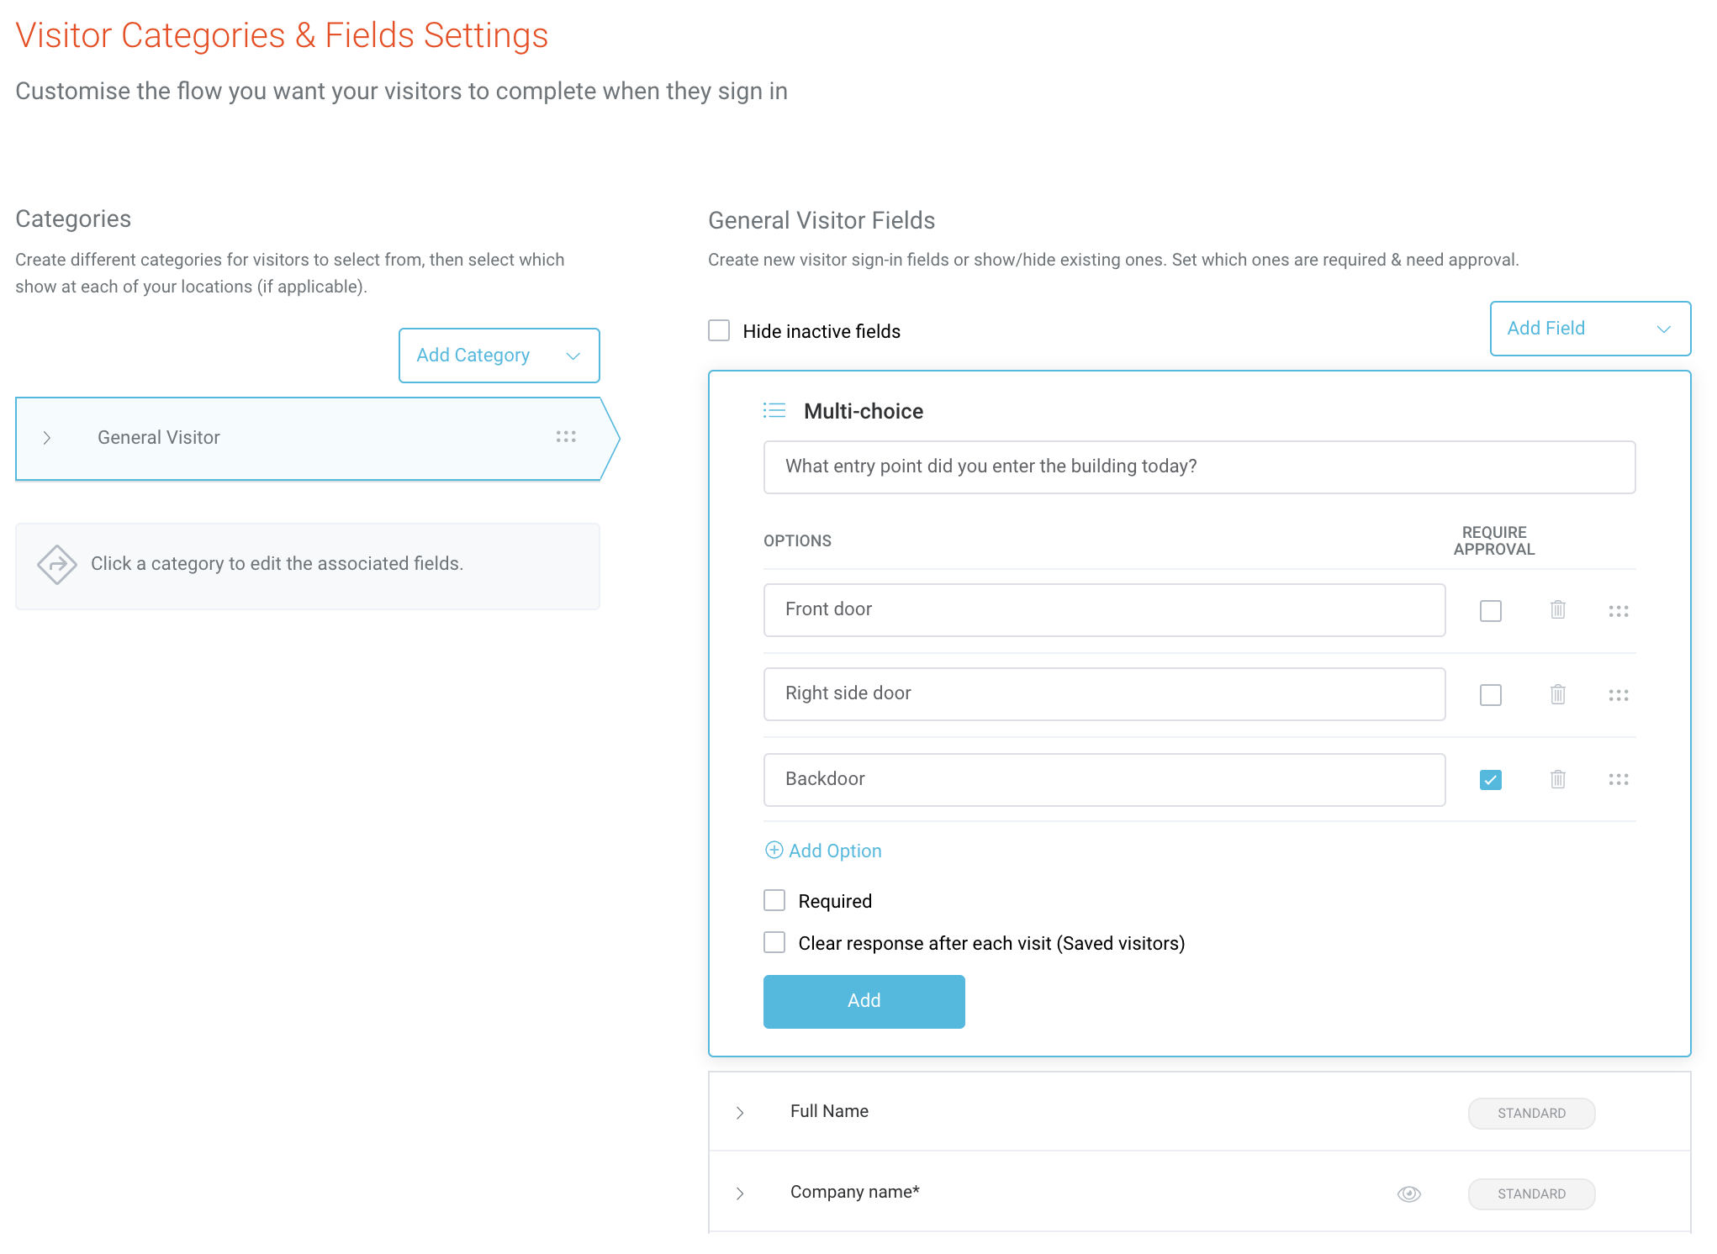Expand the General Visitor category chevron
The image size is (1717, 1254).
[x=47, y=438]
